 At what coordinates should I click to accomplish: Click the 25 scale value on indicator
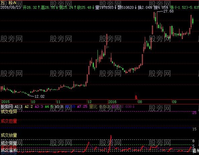[194, 113]
